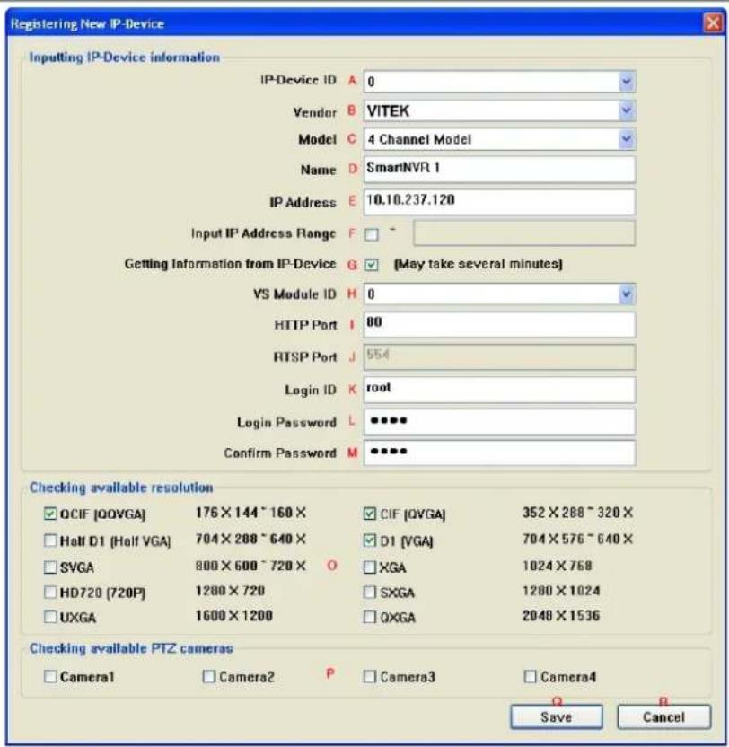Image resolution: width=729 pixels, height=747 pixels.
Task: Open the Model dropdown list
Action: (x=626, y=139)
